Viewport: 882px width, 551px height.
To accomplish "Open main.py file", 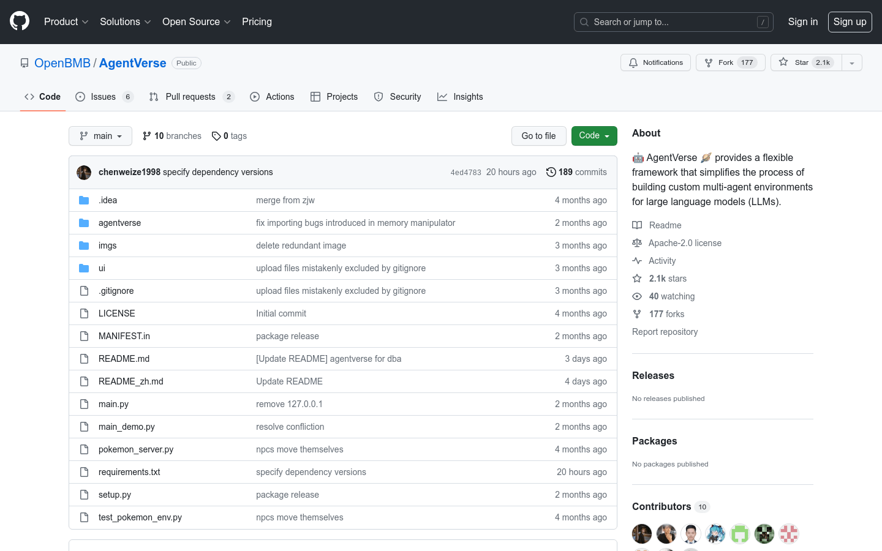I will coord(113,404).
